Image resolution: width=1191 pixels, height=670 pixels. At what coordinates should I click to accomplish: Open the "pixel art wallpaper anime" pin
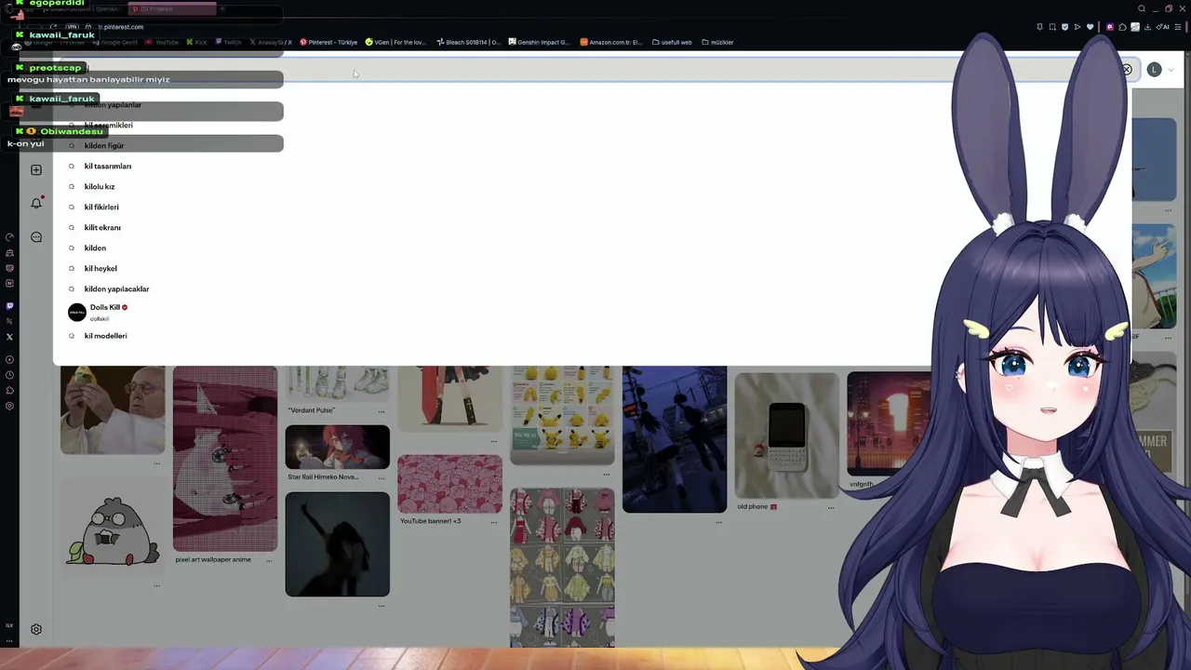tap(225, 459)
